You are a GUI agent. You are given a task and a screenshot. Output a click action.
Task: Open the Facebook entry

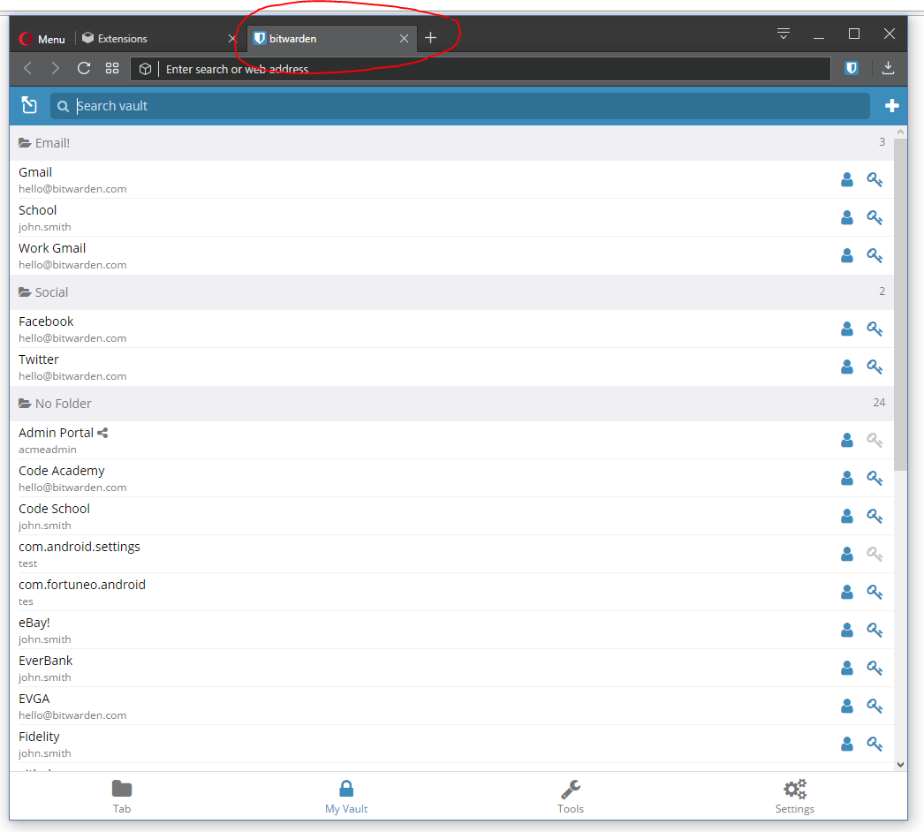424,329
